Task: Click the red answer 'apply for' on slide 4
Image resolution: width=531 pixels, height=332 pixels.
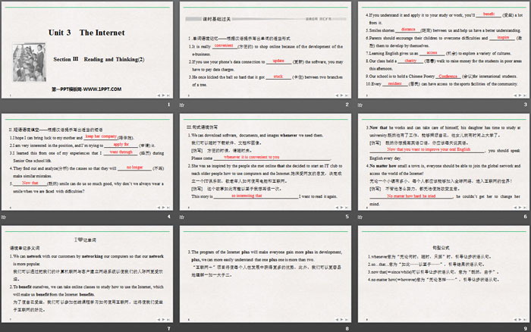Action: pyautogui.click(x=121, y=144)
